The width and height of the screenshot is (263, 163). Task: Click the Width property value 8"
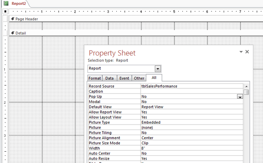click(192, 148)
